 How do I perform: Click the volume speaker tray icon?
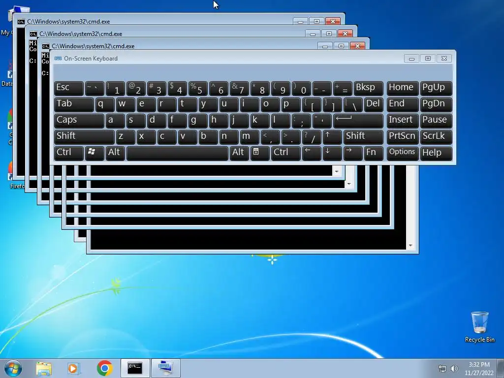click(454, 369)
